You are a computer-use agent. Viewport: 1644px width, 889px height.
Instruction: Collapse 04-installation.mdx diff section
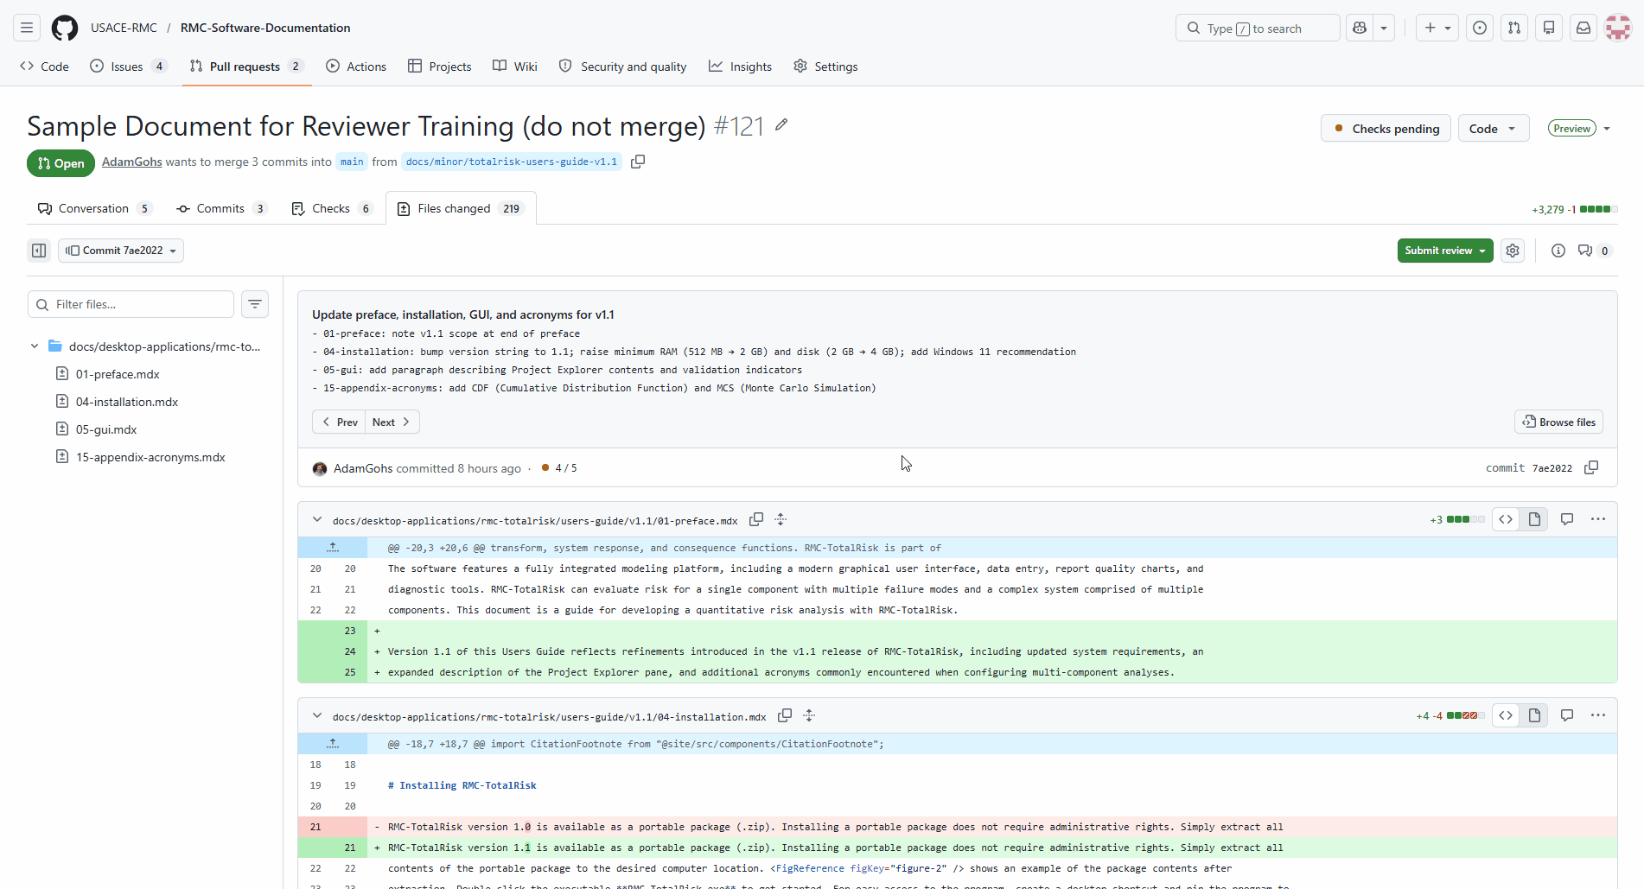pyautogui.click(x=317, y=716)
